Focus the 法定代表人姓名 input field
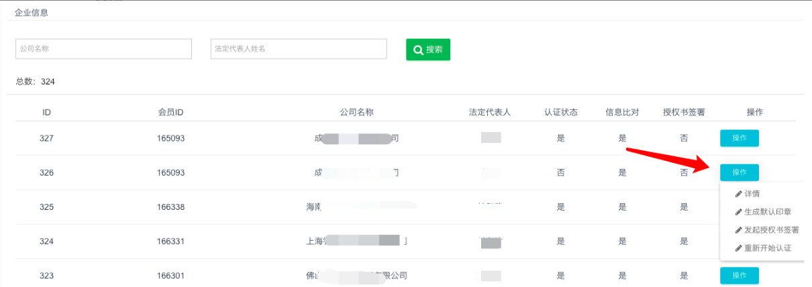The height and width of the screenshot is (287, 812). coord(298,49)
